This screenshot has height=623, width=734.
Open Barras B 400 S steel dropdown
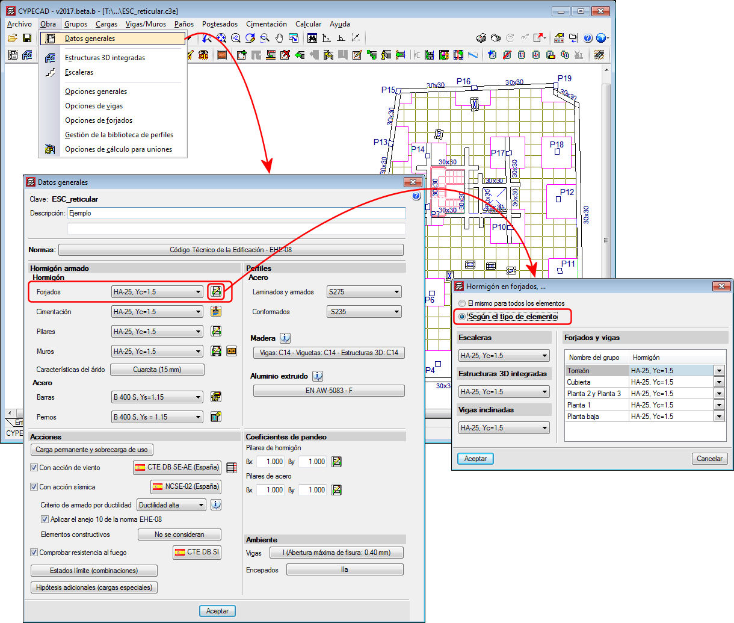click(158, 397)
